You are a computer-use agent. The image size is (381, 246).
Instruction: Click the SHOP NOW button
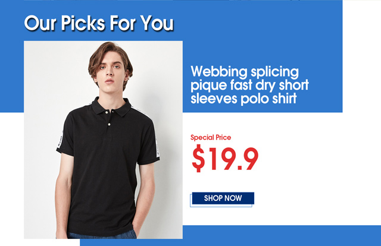(223, 198)
